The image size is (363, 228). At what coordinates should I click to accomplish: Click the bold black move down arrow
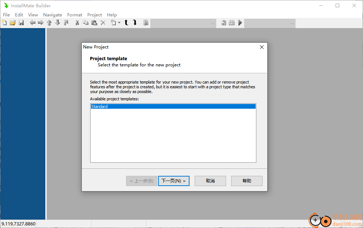tap(135, 23)
